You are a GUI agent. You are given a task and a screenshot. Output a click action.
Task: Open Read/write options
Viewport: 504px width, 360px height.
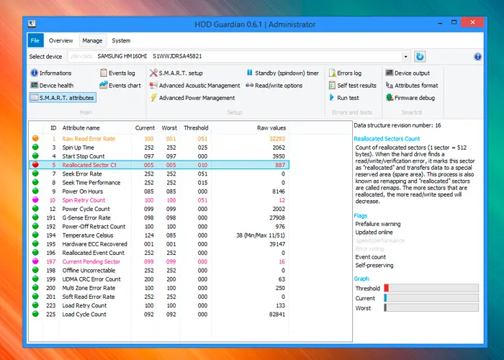274,86
